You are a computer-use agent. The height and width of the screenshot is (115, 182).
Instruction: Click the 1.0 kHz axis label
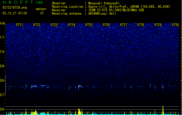[3, 52]
